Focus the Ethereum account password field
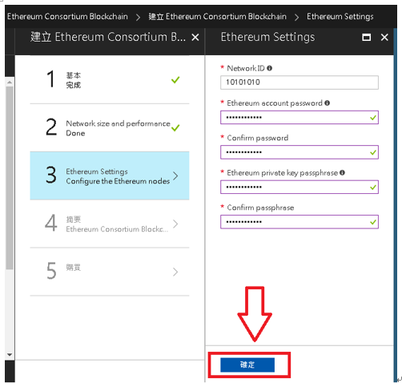402x391 pixels. (x=299, y=118)
